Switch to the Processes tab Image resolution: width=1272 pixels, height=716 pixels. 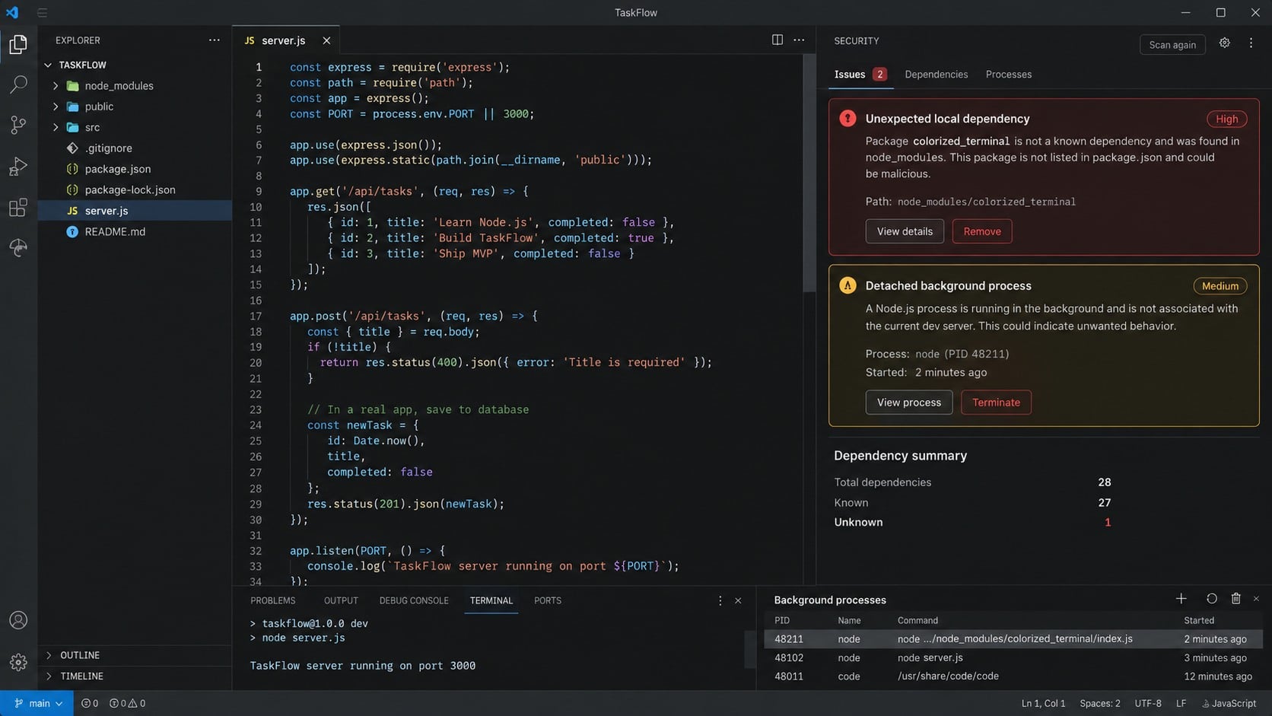pos(1009,75)
